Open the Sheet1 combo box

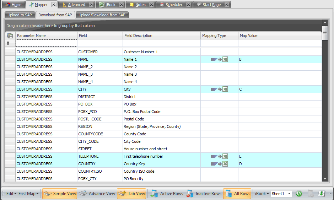click(x=281, y=194)
